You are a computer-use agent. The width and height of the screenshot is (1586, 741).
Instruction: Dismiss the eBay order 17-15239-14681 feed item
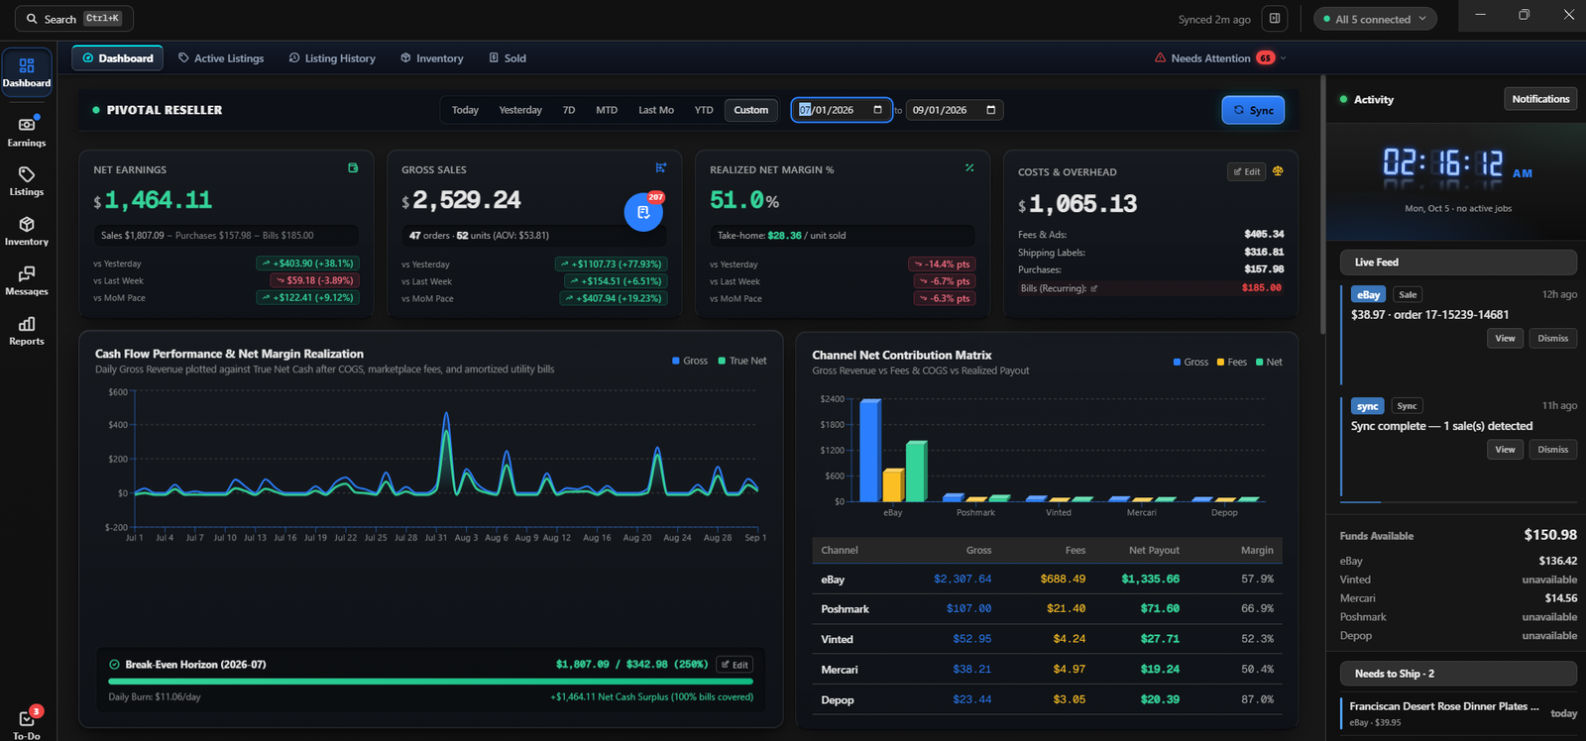(1553, 339)
